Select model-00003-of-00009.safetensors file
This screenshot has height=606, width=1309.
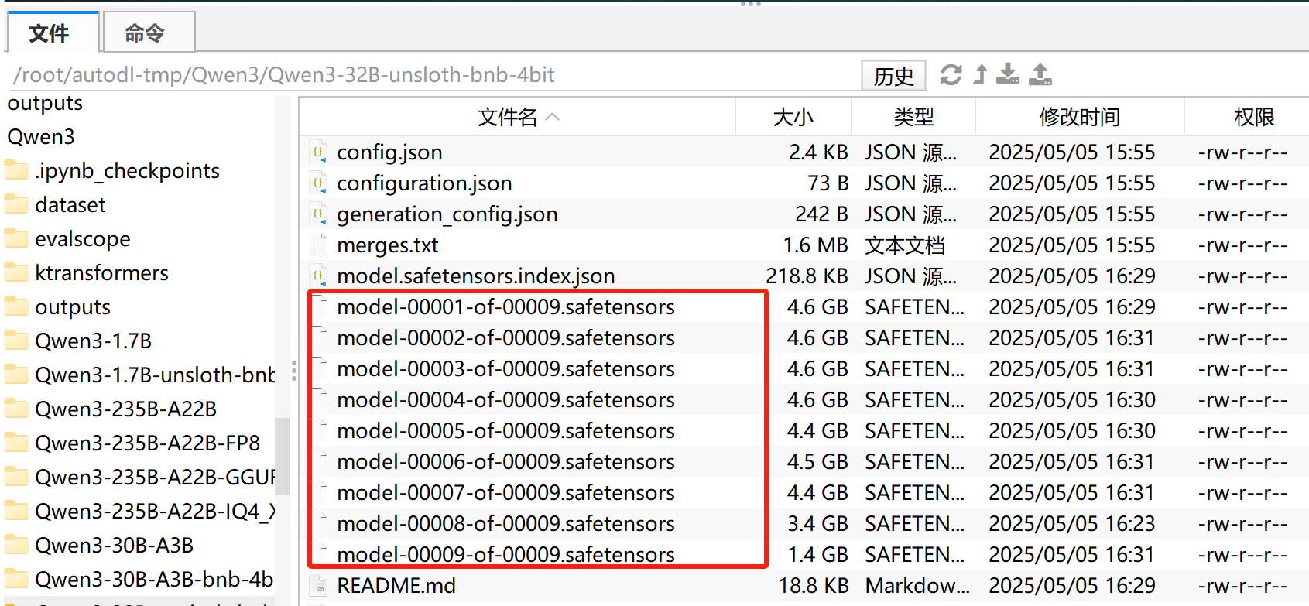pyautogui.click(x=505, y=369)
